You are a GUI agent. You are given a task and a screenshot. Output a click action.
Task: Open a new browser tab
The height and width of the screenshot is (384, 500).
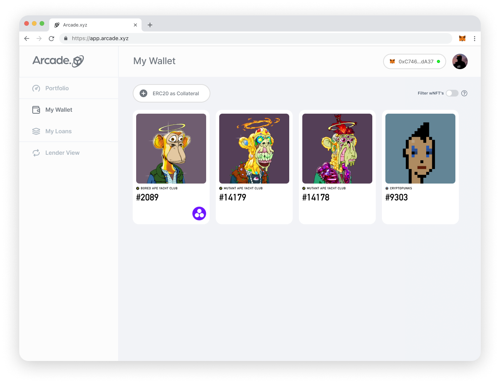(x=150, y=25)
